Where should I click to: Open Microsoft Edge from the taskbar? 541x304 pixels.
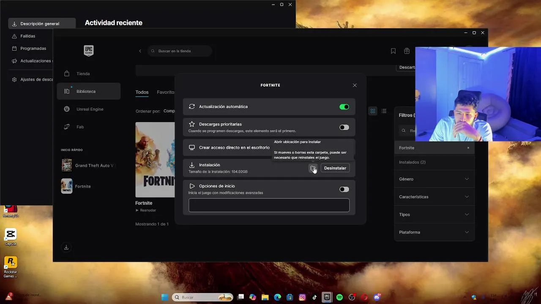(277, 297)
